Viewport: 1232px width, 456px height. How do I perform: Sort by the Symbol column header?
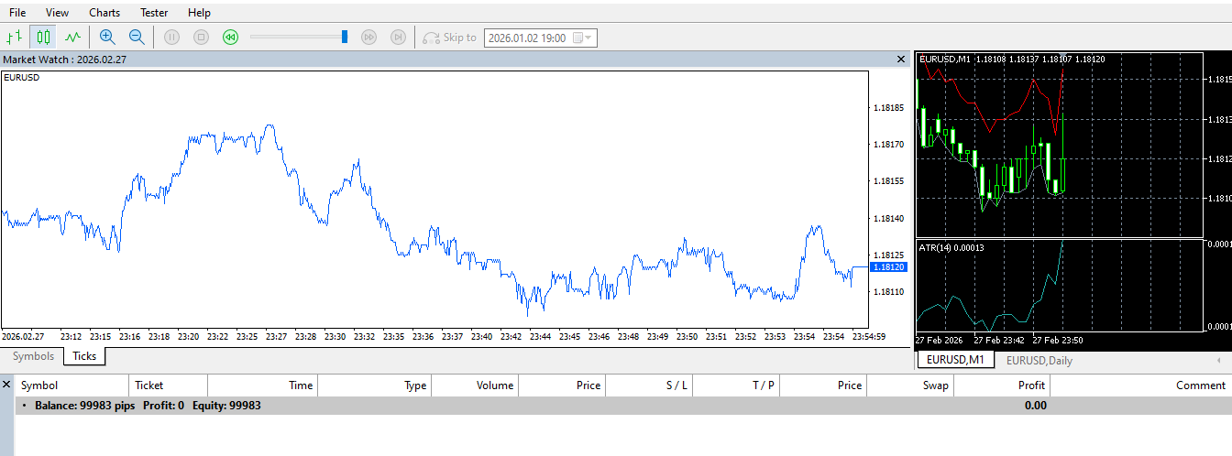coord(71,385)
